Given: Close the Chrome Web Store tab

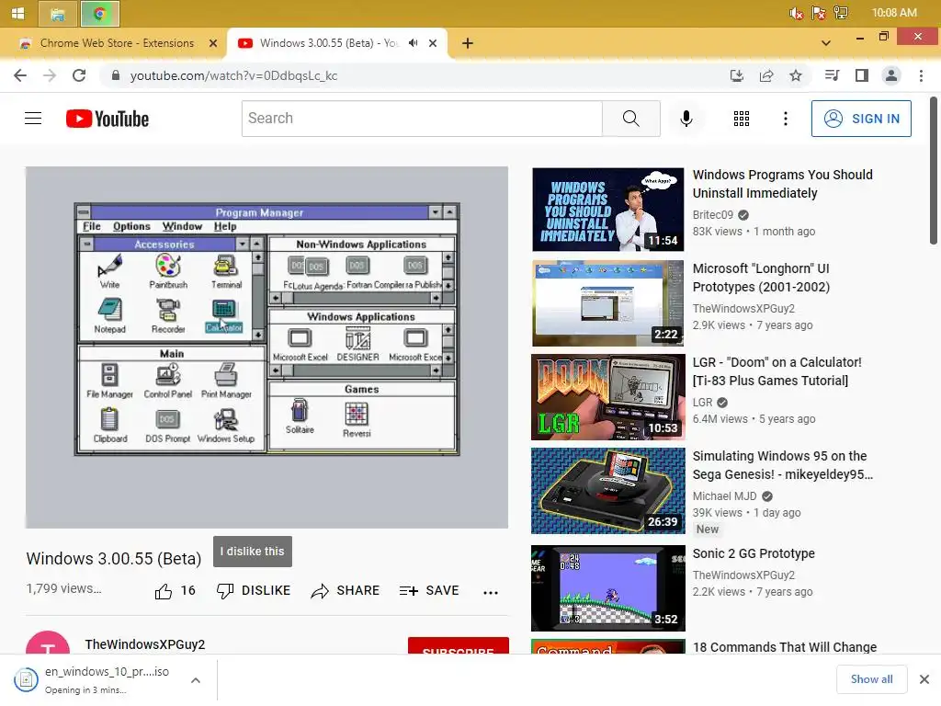Looking at the screenshot, I should (212, 43).
